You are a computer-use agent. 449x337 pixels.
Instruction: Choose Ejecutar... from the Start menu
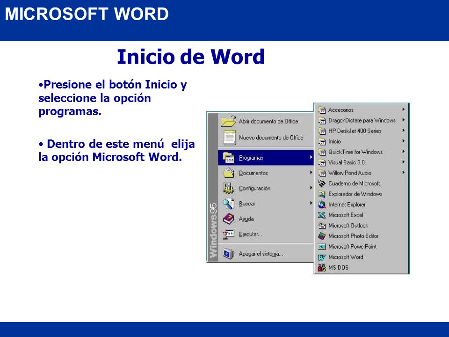pyautogui.click(x=266, y=234)
